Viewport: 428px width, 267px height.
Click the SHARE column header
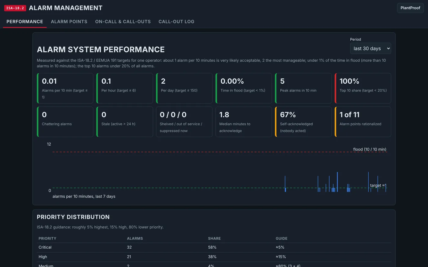[214, 238]
